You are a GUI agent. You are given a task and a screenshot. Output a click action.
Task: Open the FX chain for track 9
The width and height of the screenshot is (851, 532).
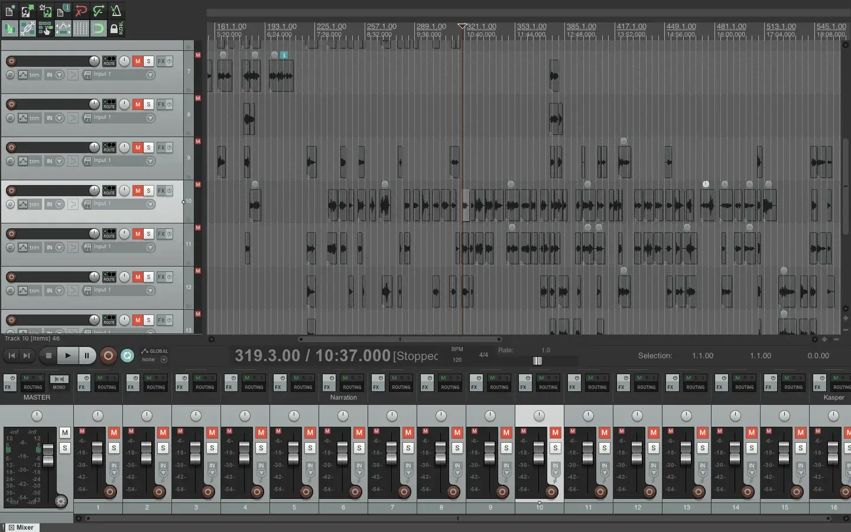point(161,147)
